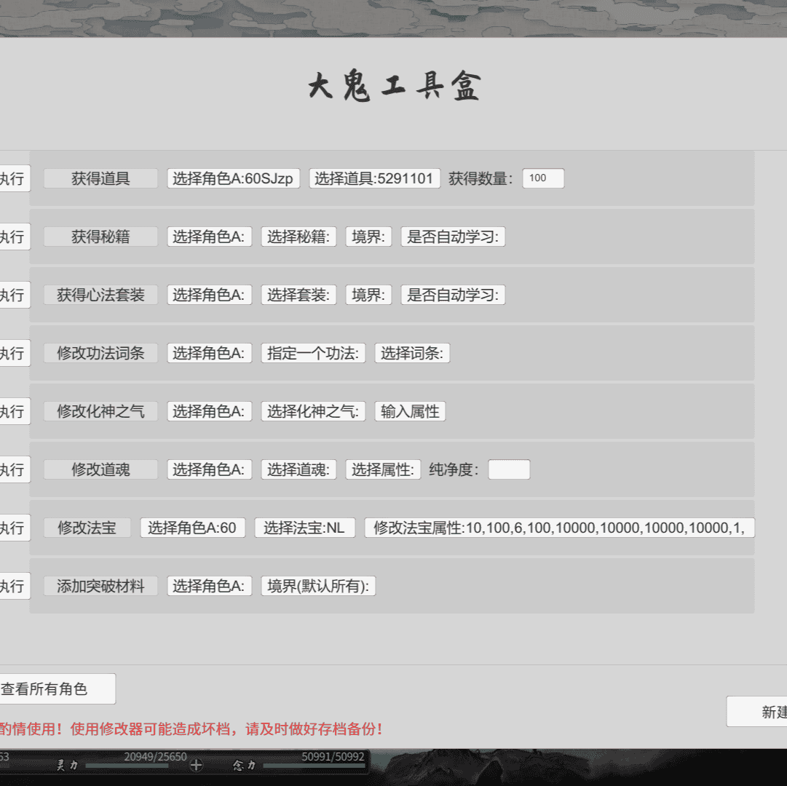
Task: Focus the 纯净度 input field
Action: pos(509,469)
